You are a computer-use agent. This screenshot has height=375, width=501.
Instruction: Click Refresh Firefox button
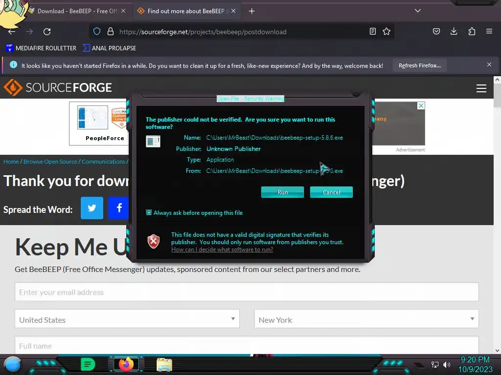click(419, 65)
